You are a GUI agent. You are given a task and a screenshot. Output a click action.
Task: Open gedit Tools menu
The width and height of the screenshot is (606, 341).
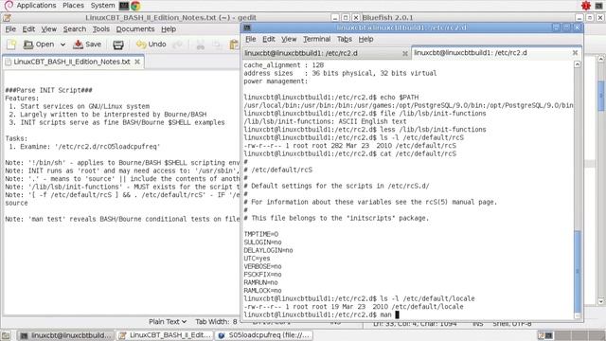[101, 29]
